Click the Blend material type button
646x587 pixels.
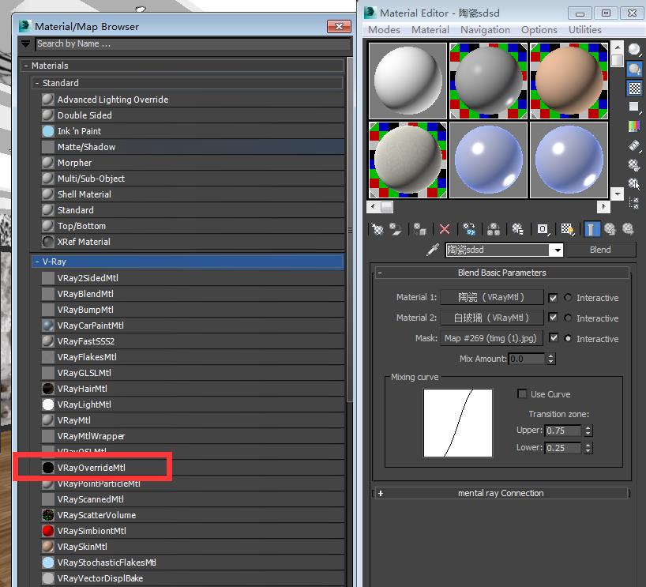pos(600,250)
